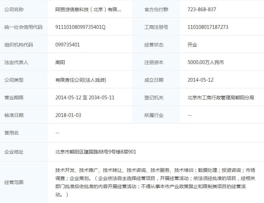Click the 成立日期 label
264x203 pixels.
pos(154,80)
